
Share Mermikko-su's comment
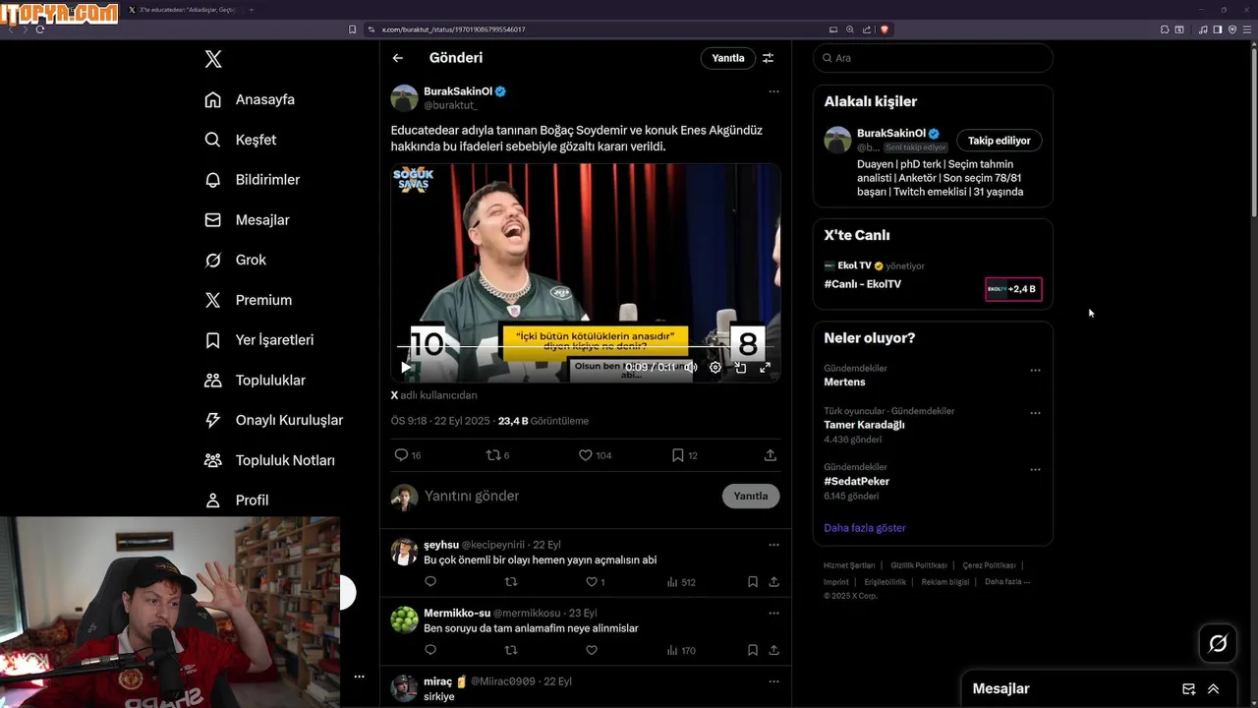click(774, 650)
